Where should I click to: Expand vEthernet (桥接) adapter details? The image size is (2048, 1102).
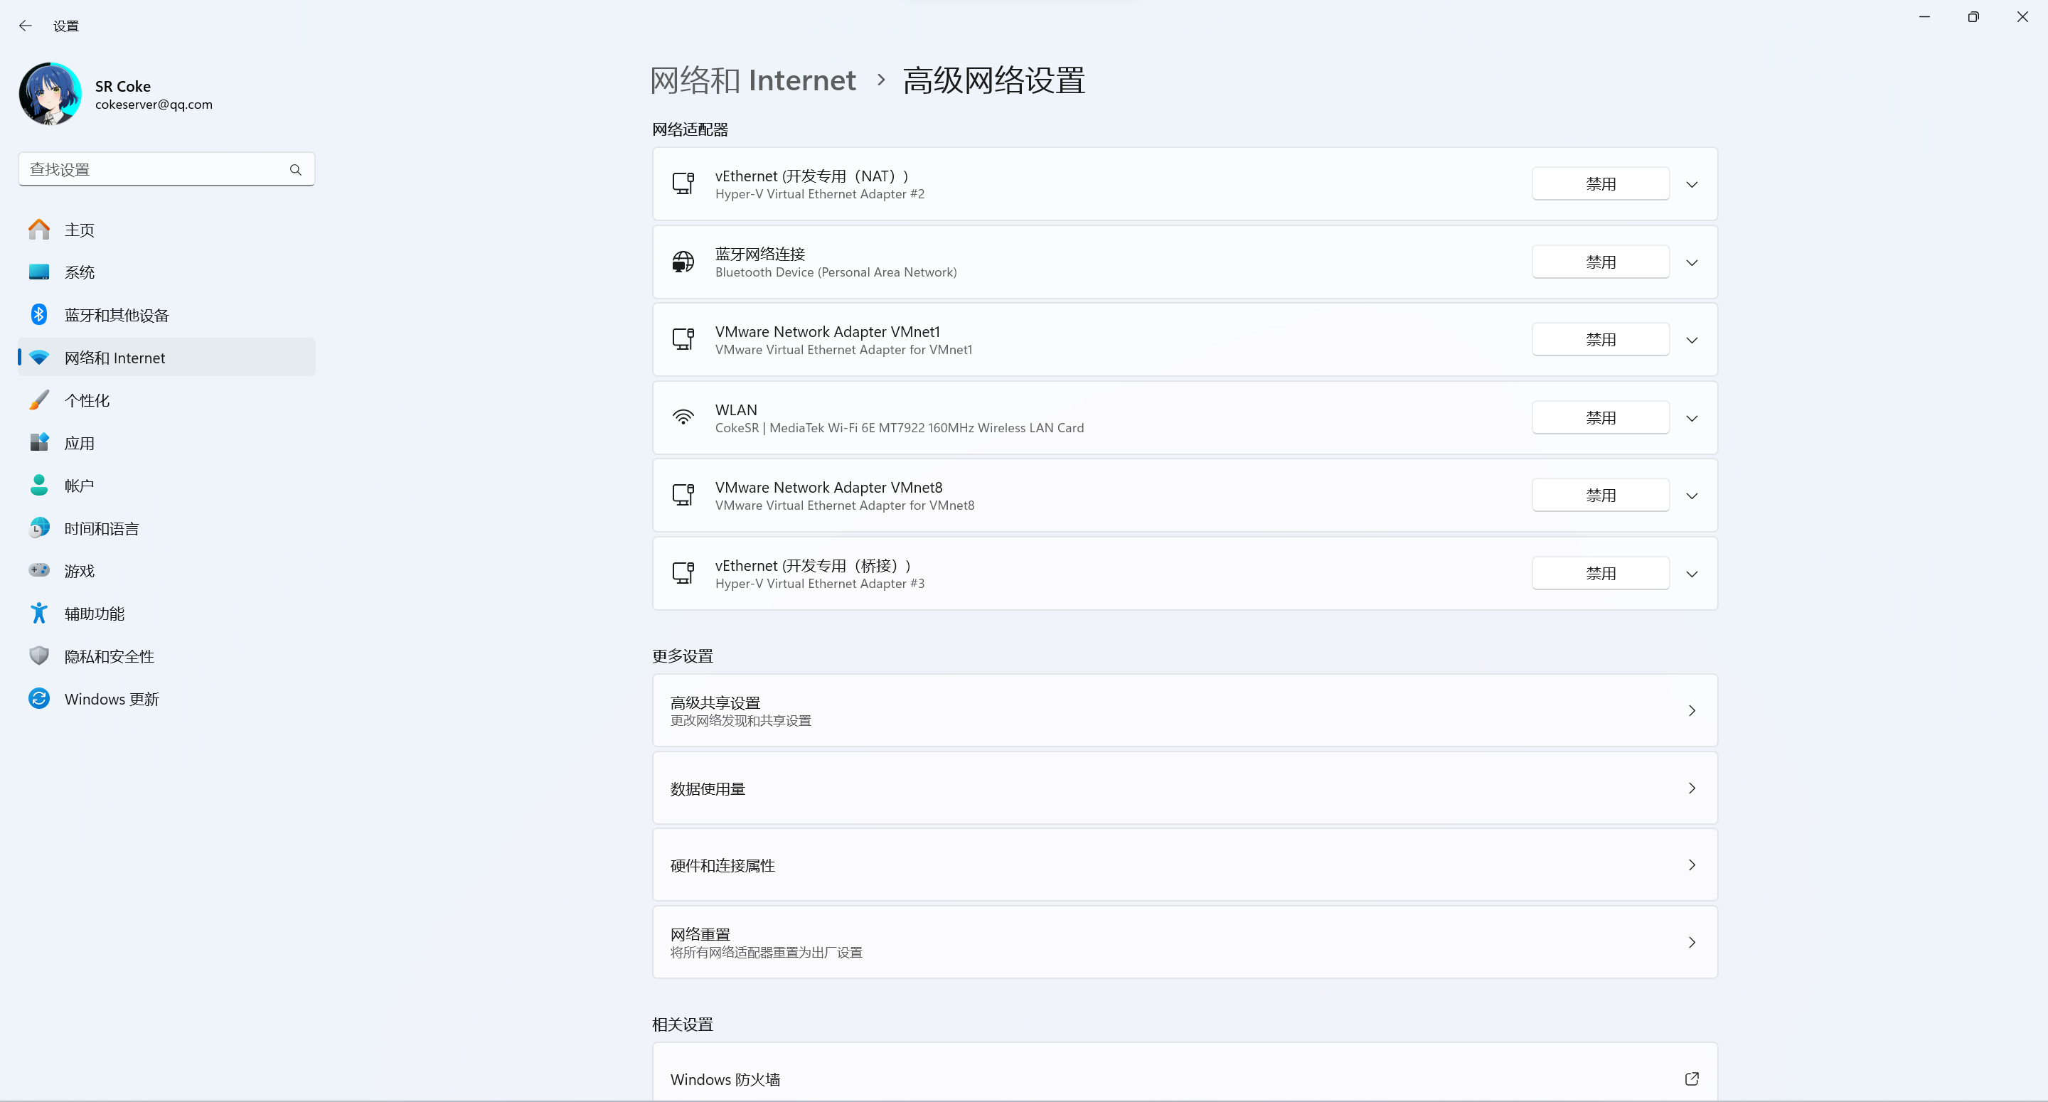[x=1692, y=574]
